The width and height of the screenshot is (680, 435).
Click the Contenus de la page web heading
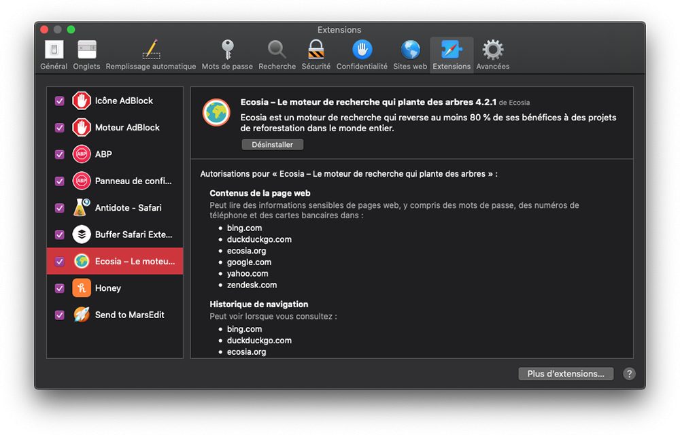point(260,193)
